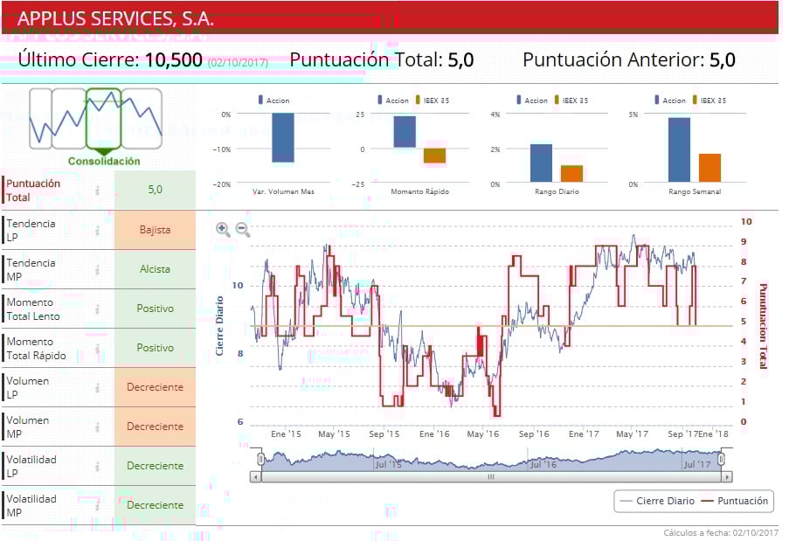The height and width of the screenshot is (541, 789).
Task: Click the Decreciente value for Volatilidad MP
Action: pyautogui.click(x=155, y=505)
